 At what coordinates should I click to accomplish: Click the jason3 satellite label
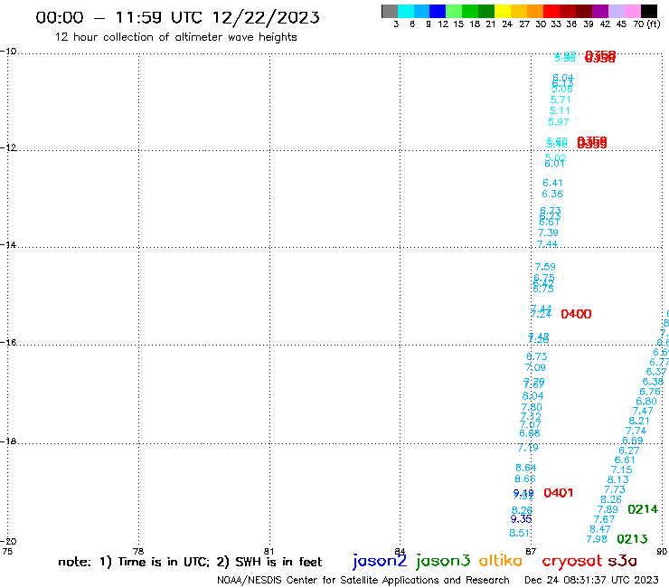tap(443, 561)
